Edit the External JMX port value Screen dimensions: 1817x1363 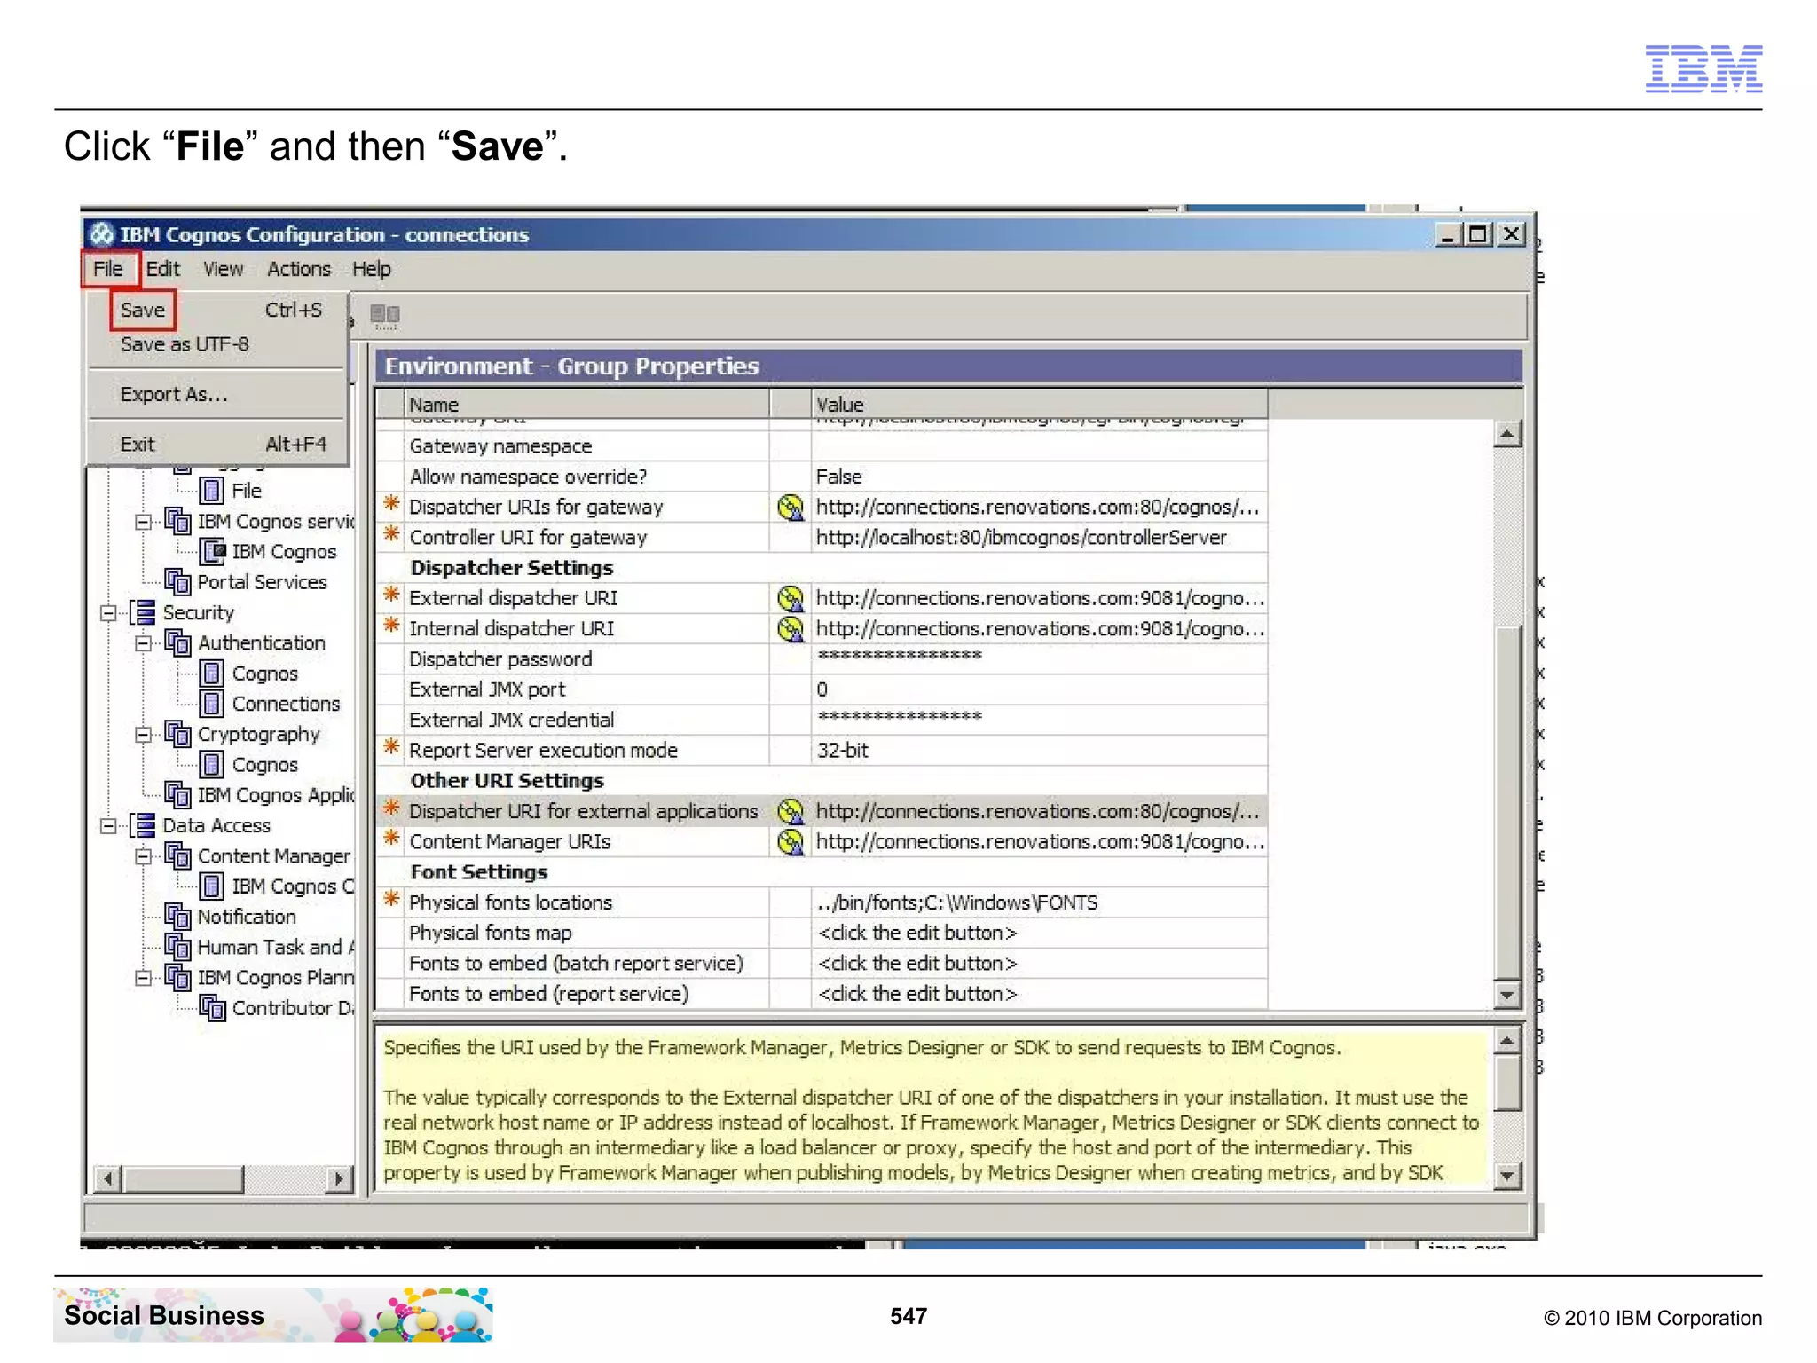1039,689
